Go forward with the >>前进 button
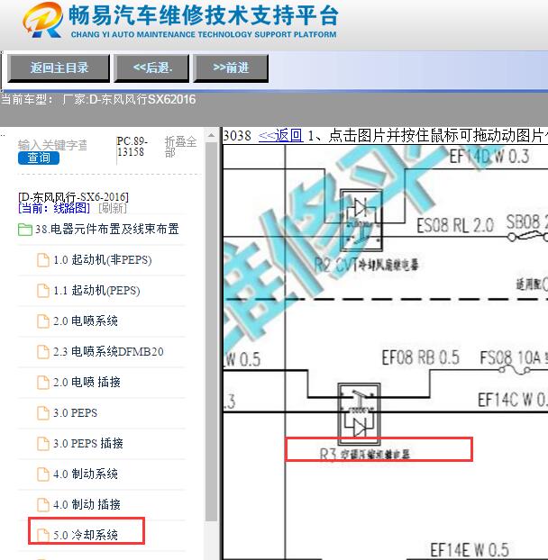The height and width of the screenshot is (560, 548). pos(231,68)
